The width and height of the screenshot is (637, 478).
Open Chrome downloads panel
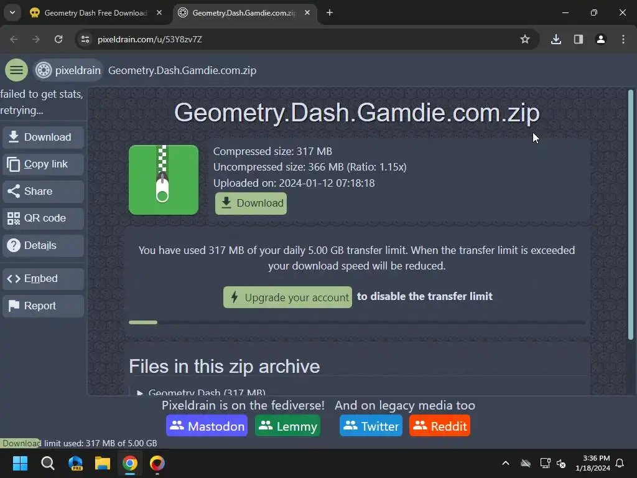(556, 39)
